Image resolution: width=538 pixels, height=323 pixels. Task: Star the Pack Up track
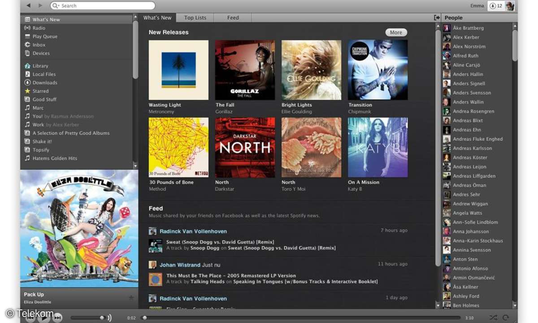pyautogui.click(x=131, y=297)
